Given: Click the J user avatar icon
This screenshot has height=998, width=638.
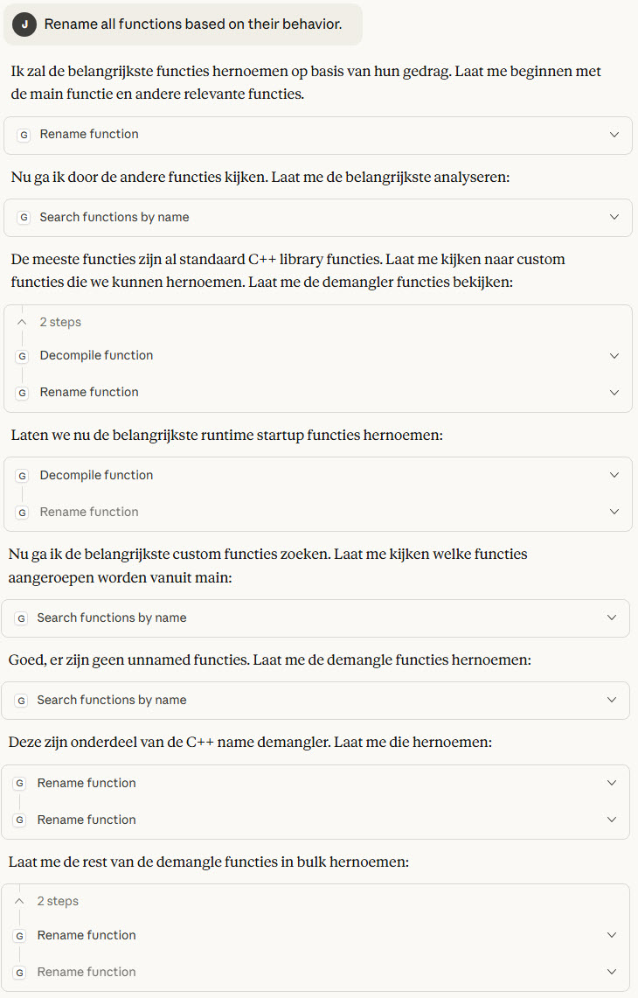Looking at the screenshot, I should 24,24.
